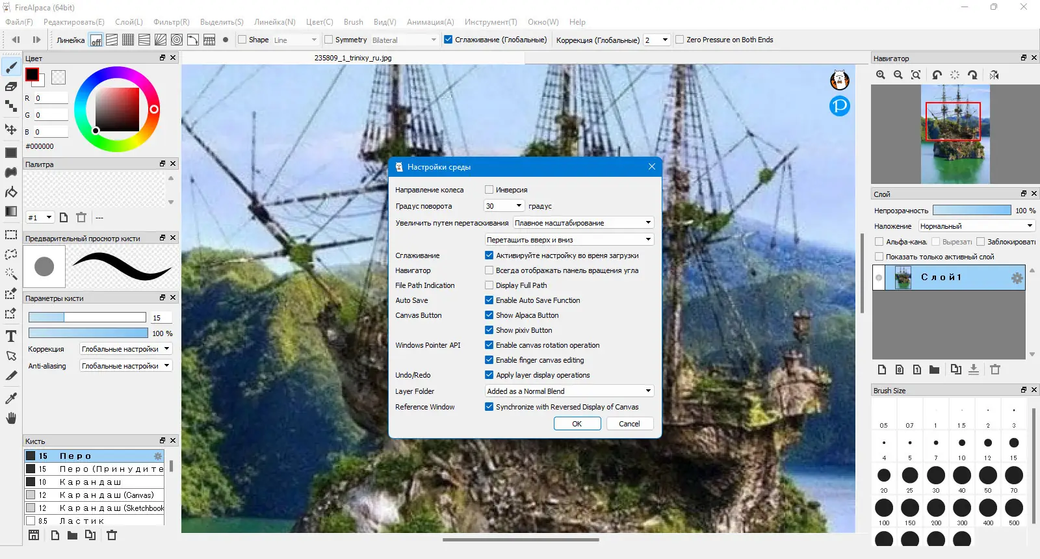Screen dimensions: 1040x559
Task: Toggle Инверсия checkbox in settings dialog
Action: tap(489, 190)
